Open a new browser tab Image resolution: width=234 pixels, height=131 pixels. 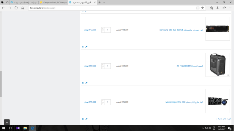(99, 3)
